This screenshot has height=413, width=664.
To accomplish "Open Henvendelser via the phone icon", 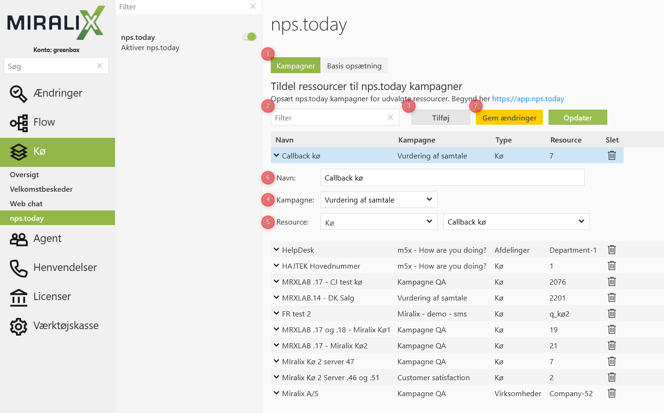I will tap(19, 268).
